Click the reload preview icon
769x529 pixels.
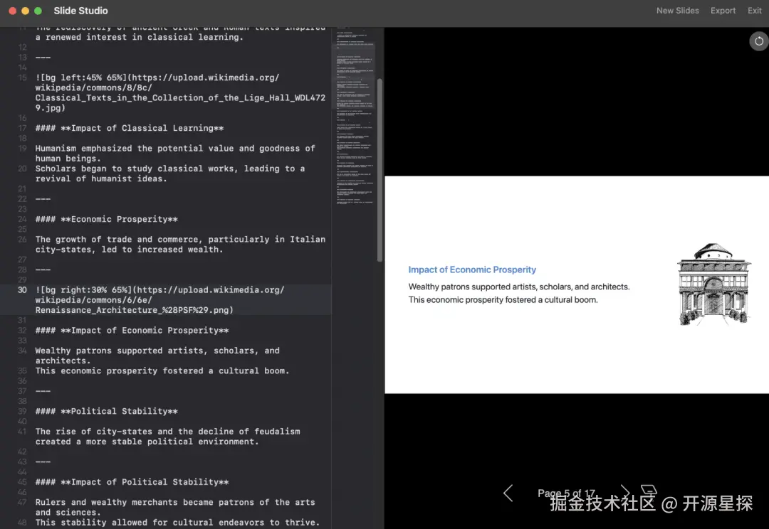pos(758,41)
